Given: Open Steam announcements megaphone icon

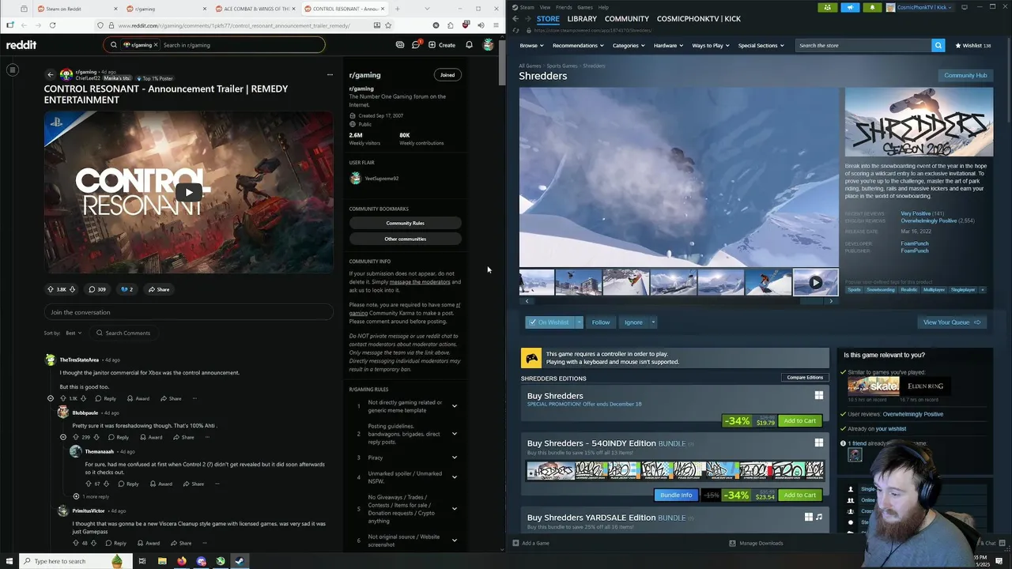Looking at the screenshot, I should tap(850, 7).
